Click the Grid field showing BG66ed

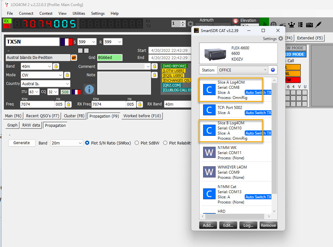[110, 58]
